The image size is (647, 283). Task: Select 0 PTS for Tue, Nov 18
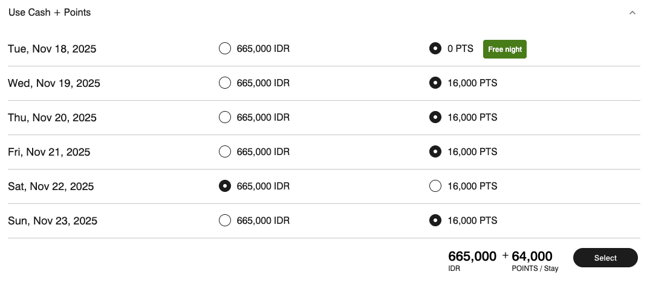point(435,49)
